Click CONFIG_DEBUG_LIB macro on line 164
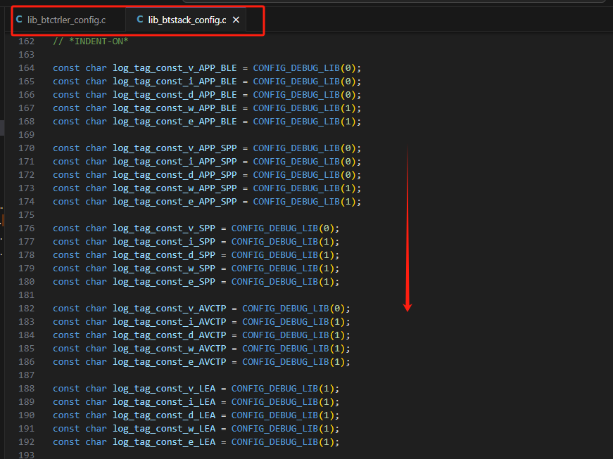Viewport: 613px width, 459px height. tap(296, 68)
